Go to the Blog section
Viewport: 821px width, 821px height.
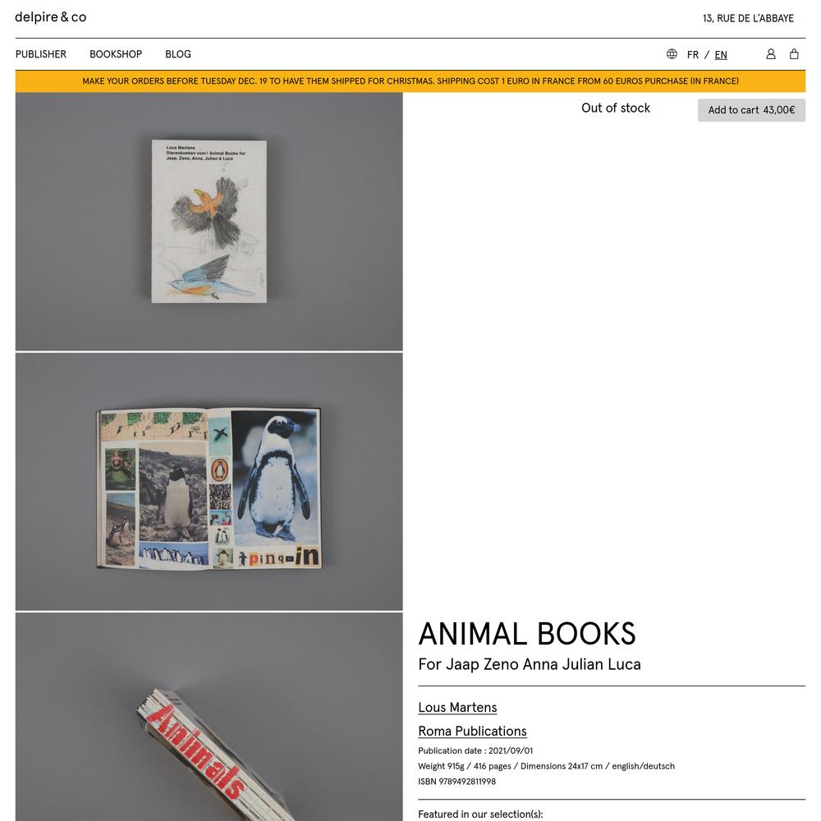(x=178, y=54)
